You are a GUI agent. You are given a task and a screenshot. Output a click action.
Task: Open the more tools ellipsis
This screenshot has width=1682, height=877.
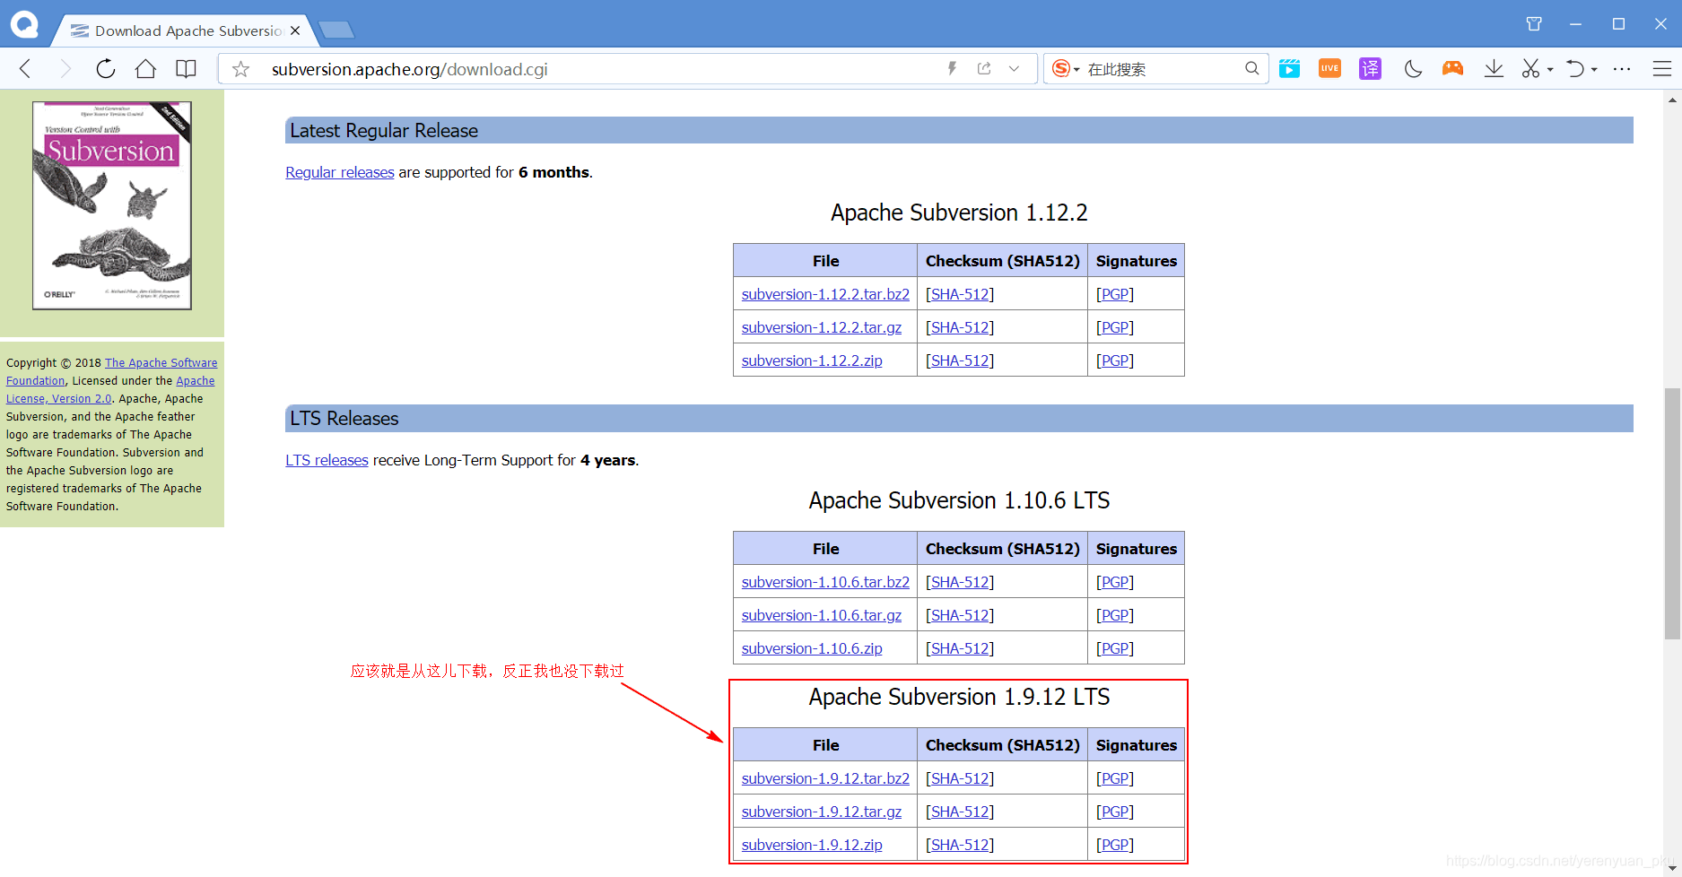1622,69
